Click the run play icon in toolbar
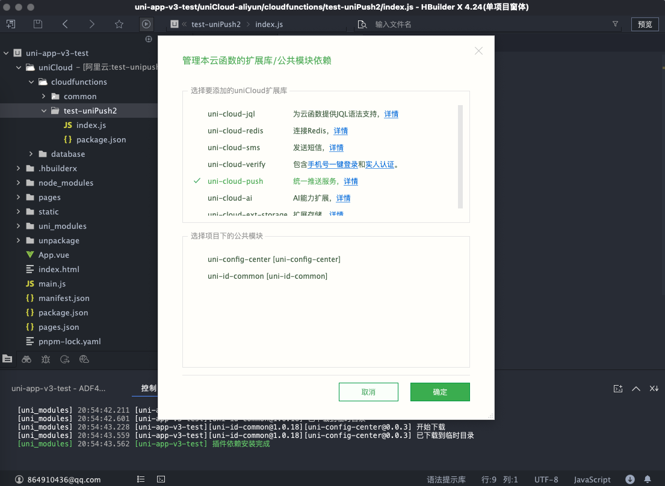The width and height of the screenshot is (665, 486). [146, 24]
